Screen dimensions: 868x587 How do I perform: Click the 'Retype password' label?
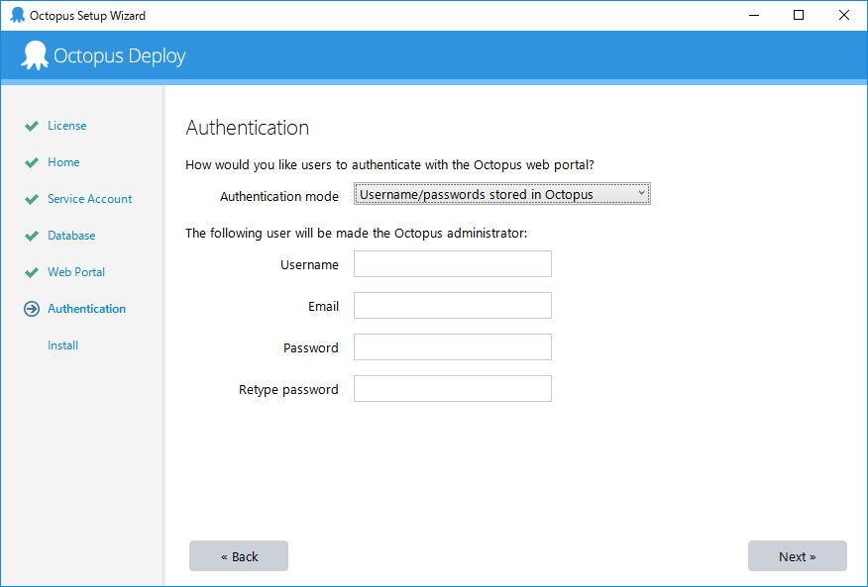pyautogui.click(x=288, y=389)
